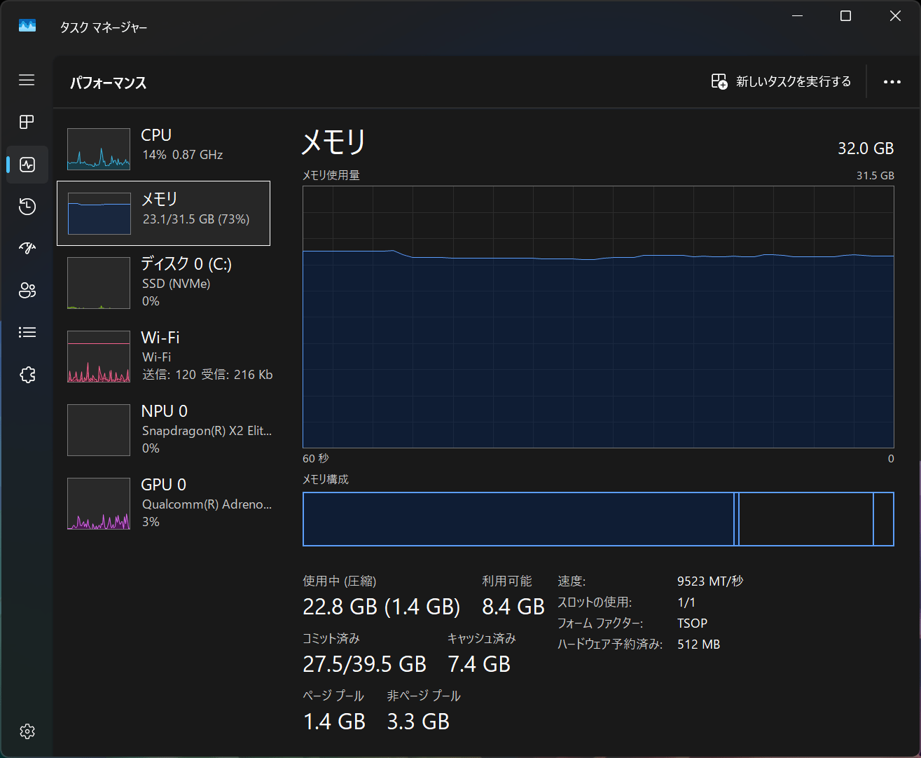Click the 3.3 GB non-paged pool value

coord(418,721)
